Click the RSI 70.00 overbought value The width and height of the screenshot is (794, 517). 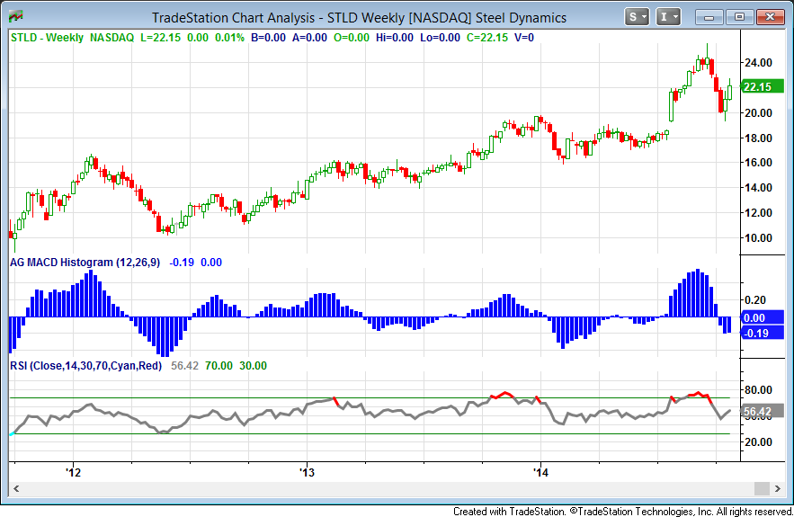point(219,366)
